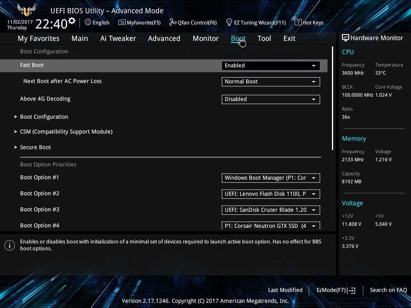Click the Qfan Control fan icon
Screen dimensions: 411x308
(173, 22)
